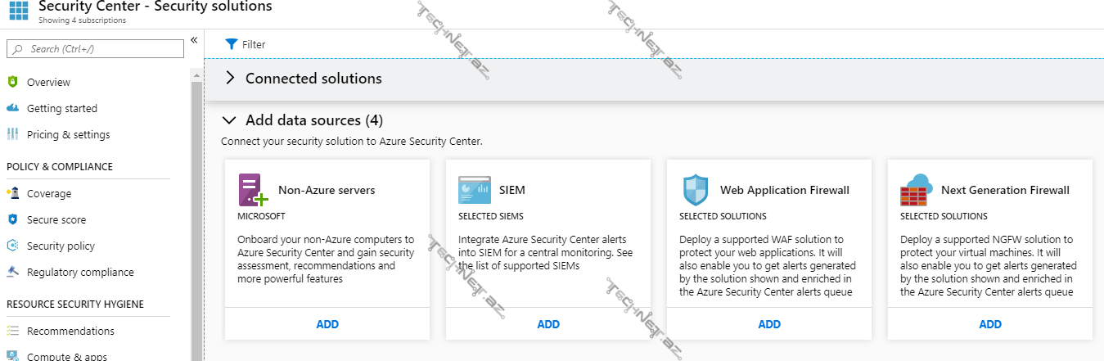The height and width of the screenshot is (361, 1104).
Task: Open Security policy in sidebar
Action: [x=61, y=246]
